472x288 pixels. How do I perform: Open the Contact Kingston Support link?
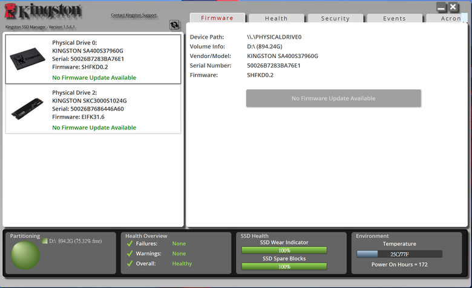(134, 15)
